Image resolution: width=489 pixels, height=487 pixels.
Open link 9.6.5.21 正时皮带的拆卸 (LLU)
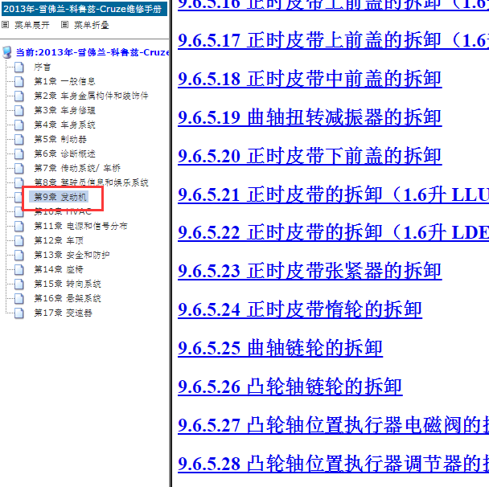pos(333,194)
